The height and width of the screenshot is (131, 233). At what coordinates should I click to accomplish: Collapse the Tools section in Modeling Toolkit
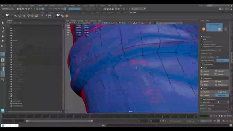point(202,89)
